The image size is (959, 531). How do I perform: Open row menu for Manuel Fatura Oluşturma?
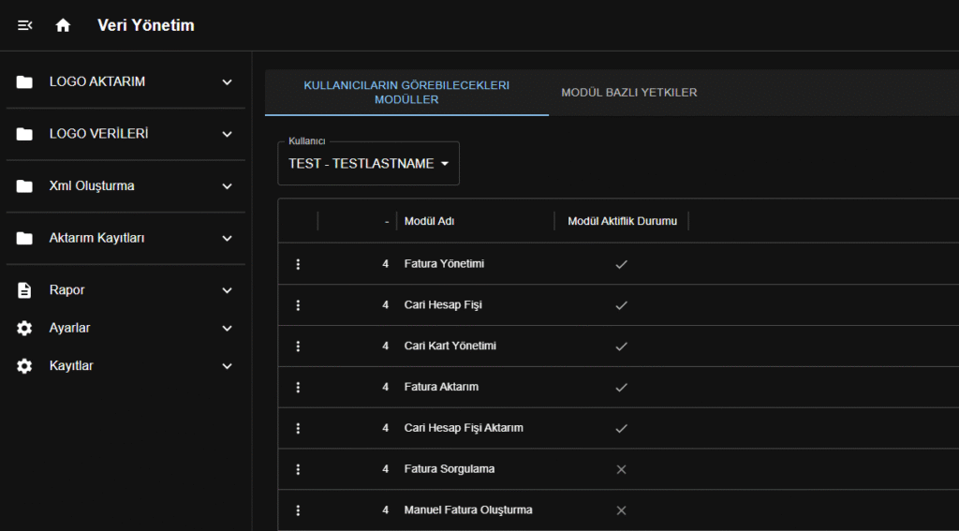pos(298,510)
